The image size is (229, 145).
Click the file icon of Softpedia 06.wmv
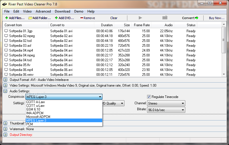point(6,74)
